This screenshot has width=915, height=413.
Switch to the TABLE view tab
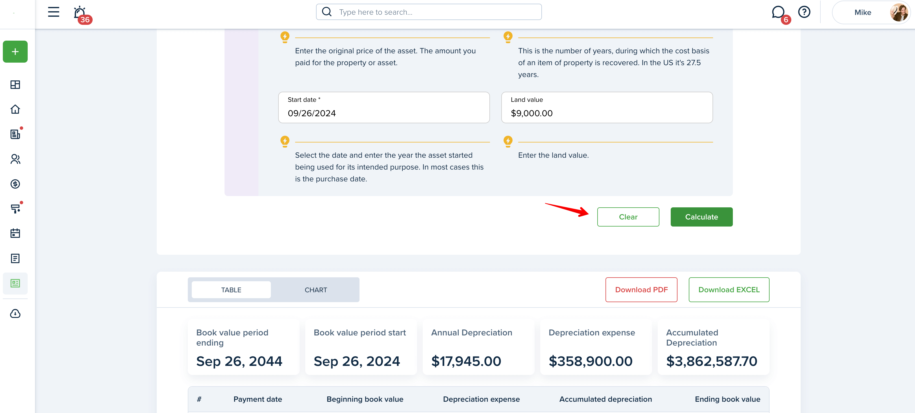coord(231,290)
